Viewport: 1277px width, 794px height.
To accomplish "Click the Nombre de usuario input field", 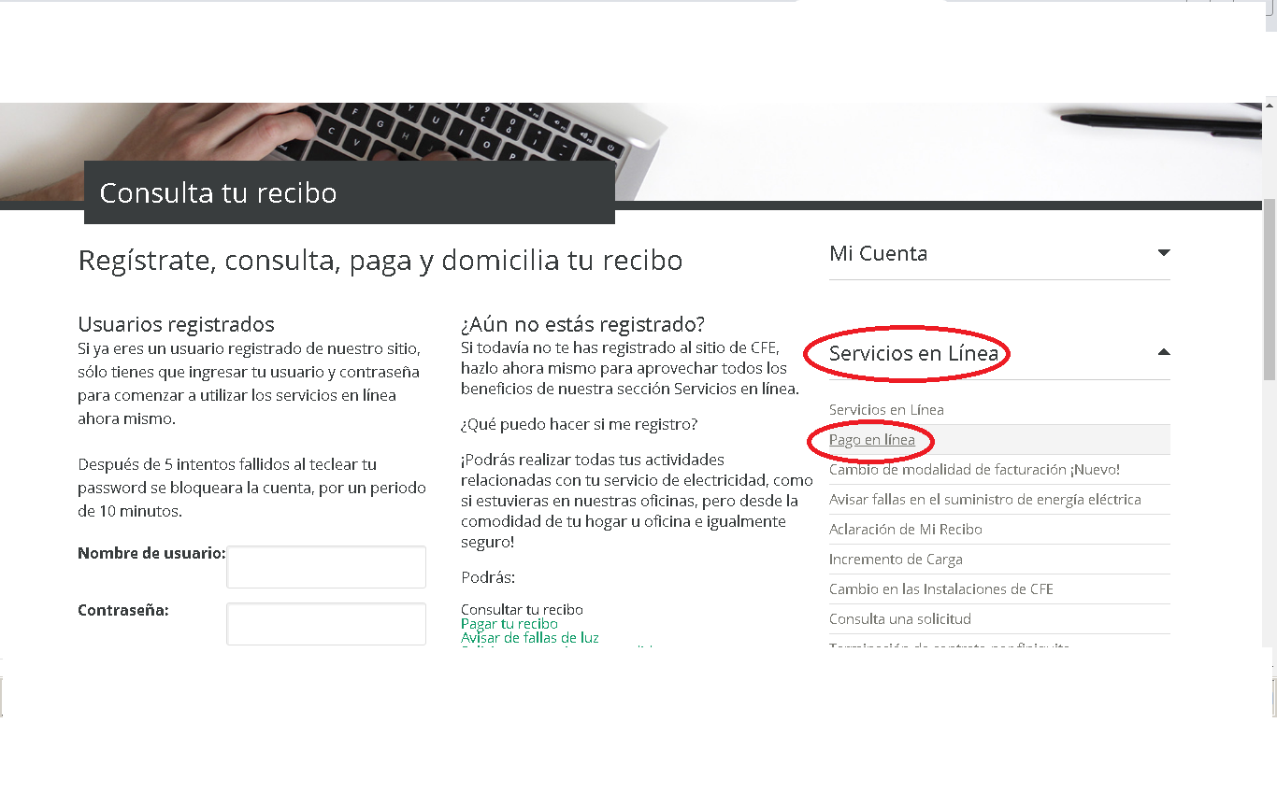I will click(x=326, y=567).
